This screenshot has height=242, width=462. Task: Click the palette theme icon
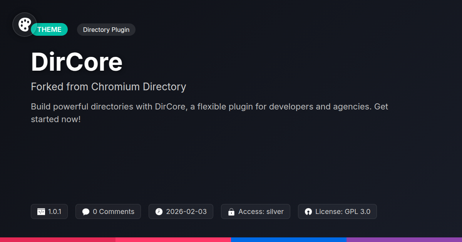point(25,25)
